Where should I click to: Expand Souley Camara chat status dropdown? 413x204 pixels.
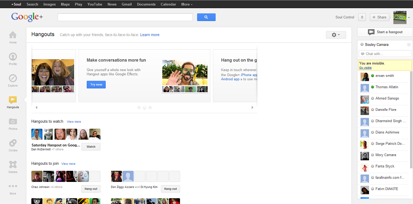point(408,45)
